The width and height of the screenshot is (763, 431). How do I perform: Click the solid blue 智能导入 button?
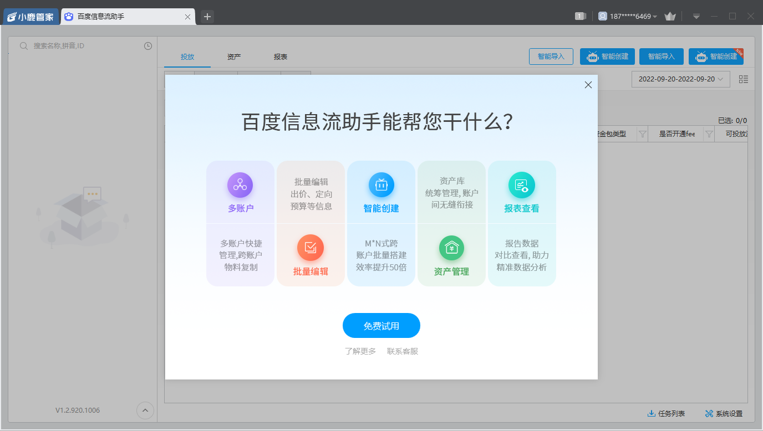click(662, 57)
